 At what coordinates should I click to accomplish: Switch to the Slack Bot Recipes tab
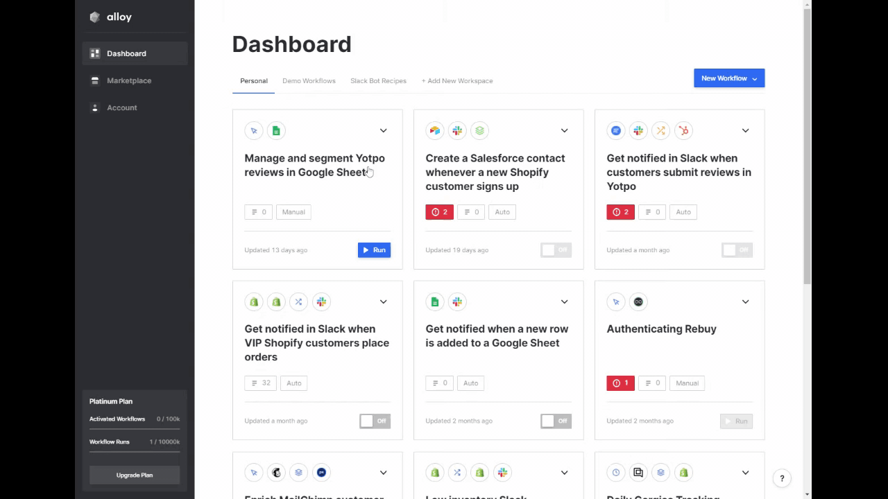378,81
